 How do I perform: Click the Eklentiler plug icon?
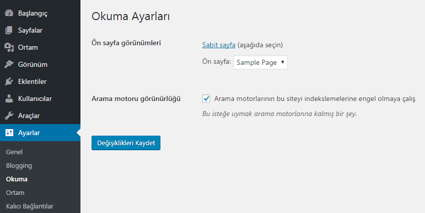pyautogui.click(x=9, y=81)
